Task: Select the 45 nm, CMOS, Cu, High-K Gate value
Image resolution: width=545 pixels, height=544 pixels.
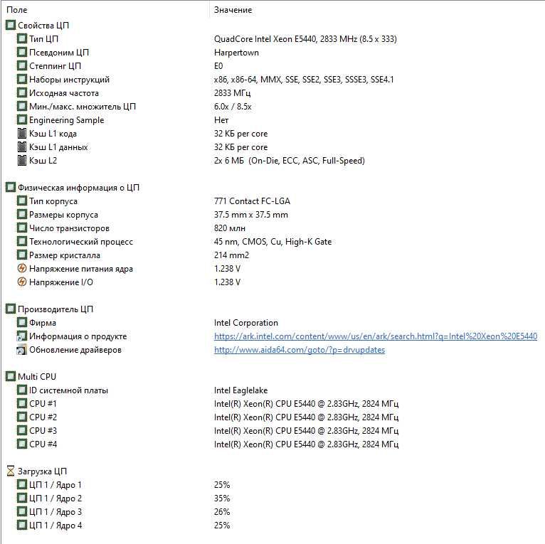Action: pos(272,242)
